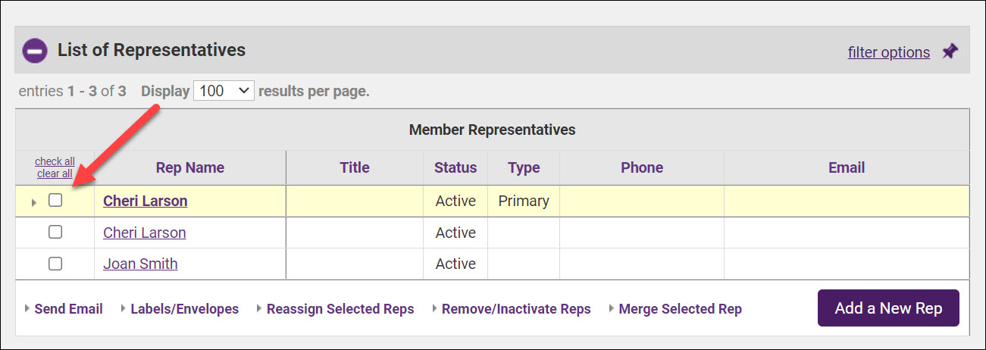This screenshot has height=350, width=986.
Task: Sort by Rep Name column header
Action: coord(189,167)
